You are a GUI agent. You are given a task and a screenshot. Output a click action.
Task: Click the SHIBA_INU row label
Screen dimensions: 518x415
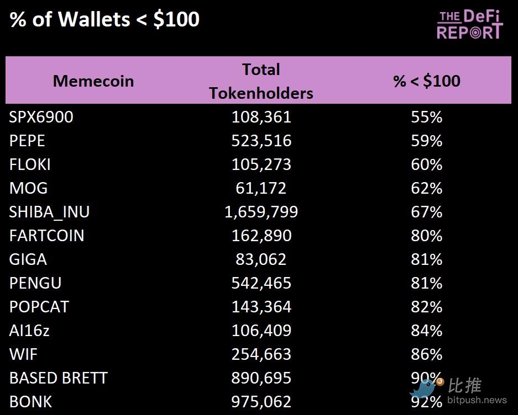click(x=49, y=212)
